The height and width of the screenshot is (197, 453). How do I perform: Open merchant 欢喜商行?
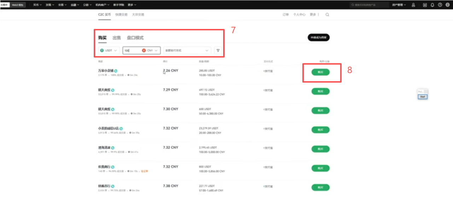pyautogui.click(x=104, y=167)
